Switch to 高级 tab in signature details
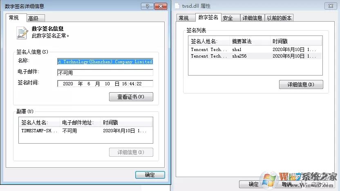 click(x=36, y=18)
